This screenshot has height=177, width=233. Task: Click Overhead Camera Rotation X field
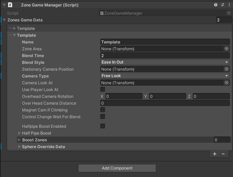[x=124, y=96]
